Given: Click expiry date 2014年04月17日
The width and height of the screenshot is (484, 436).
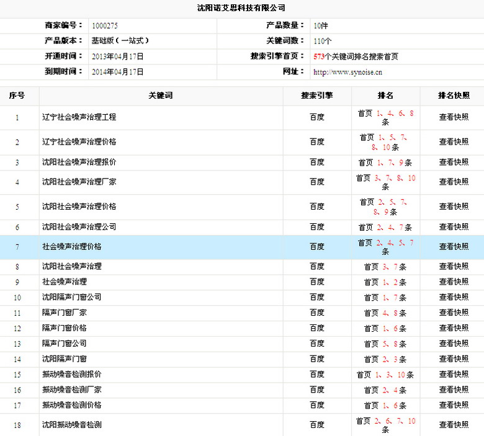Looking at the screenshot, I should 118,72.
